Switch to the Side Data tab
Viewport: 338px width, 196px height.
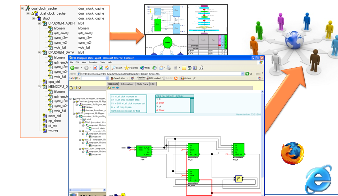[x=142, y=84]
